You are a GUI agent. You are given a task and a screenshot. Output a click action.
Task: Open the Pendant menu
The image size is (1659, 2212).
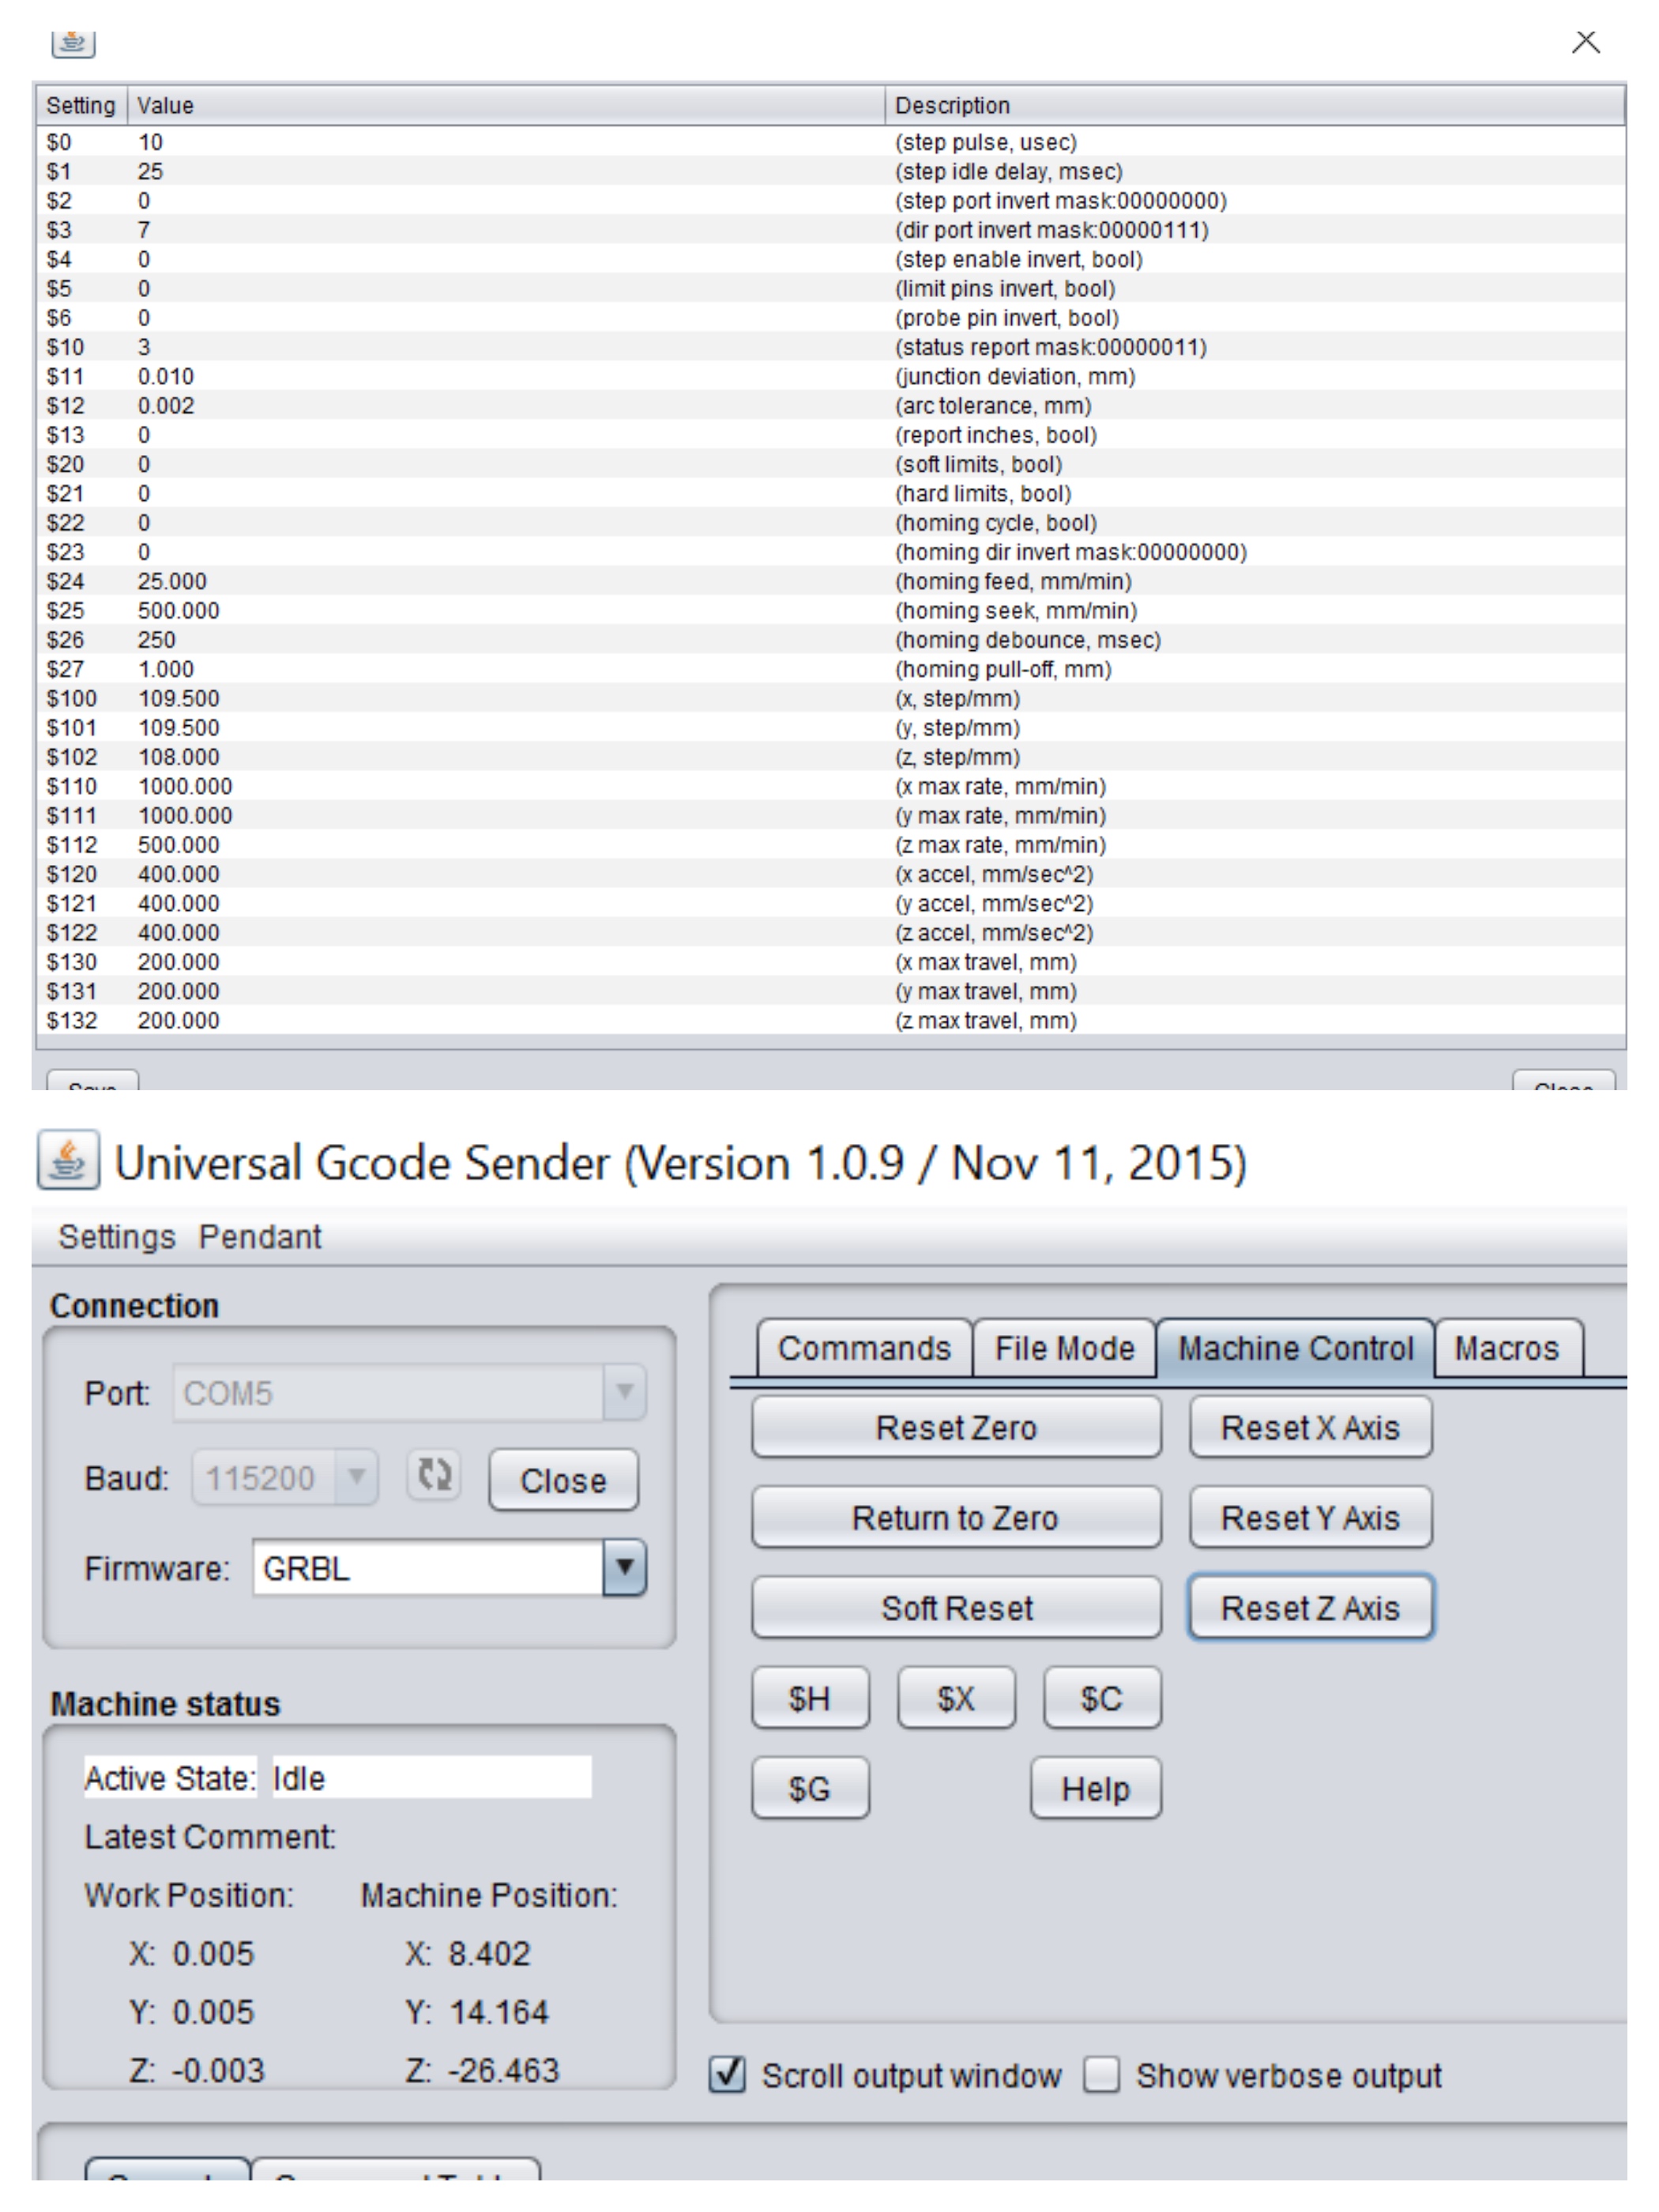260,1237
